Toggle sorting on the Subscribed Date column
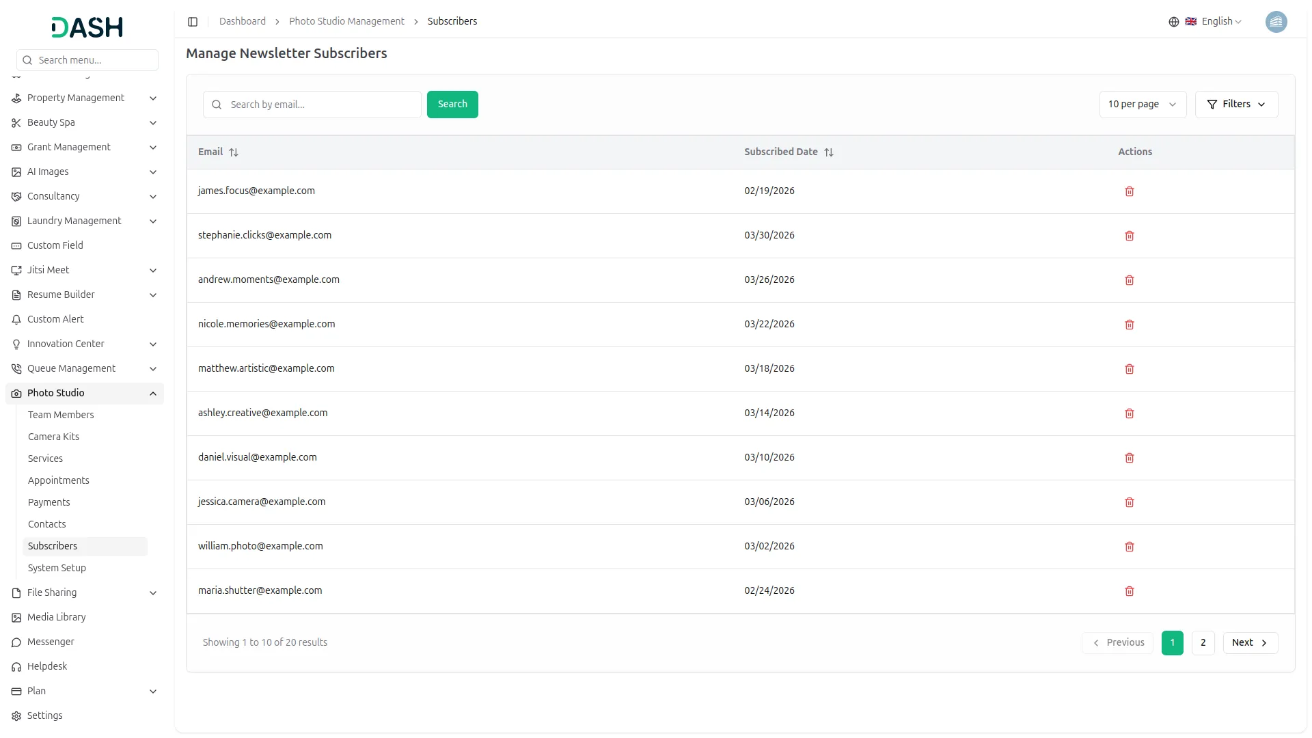 [x=830, y=152]
